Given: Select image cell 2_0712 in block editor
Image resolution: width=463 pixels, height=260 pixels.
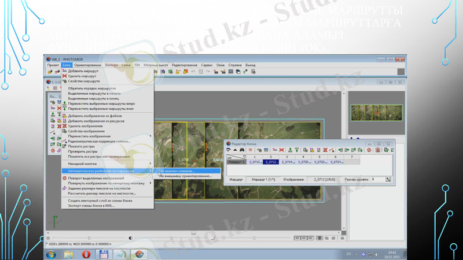Looking at the screenshot, I should pos(271,162).
